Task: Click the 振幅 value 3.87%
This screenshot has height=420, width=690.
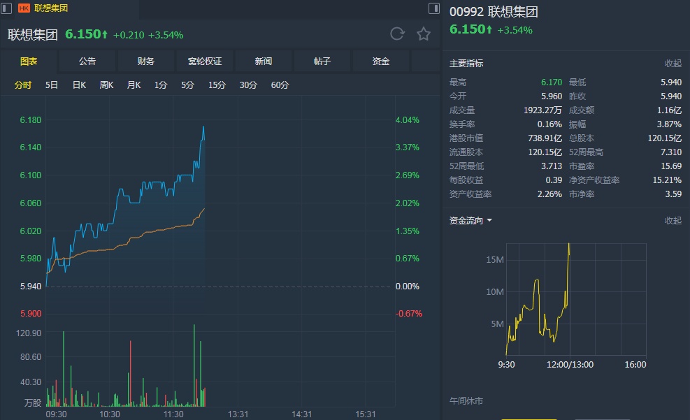Action: click(669, 124)
